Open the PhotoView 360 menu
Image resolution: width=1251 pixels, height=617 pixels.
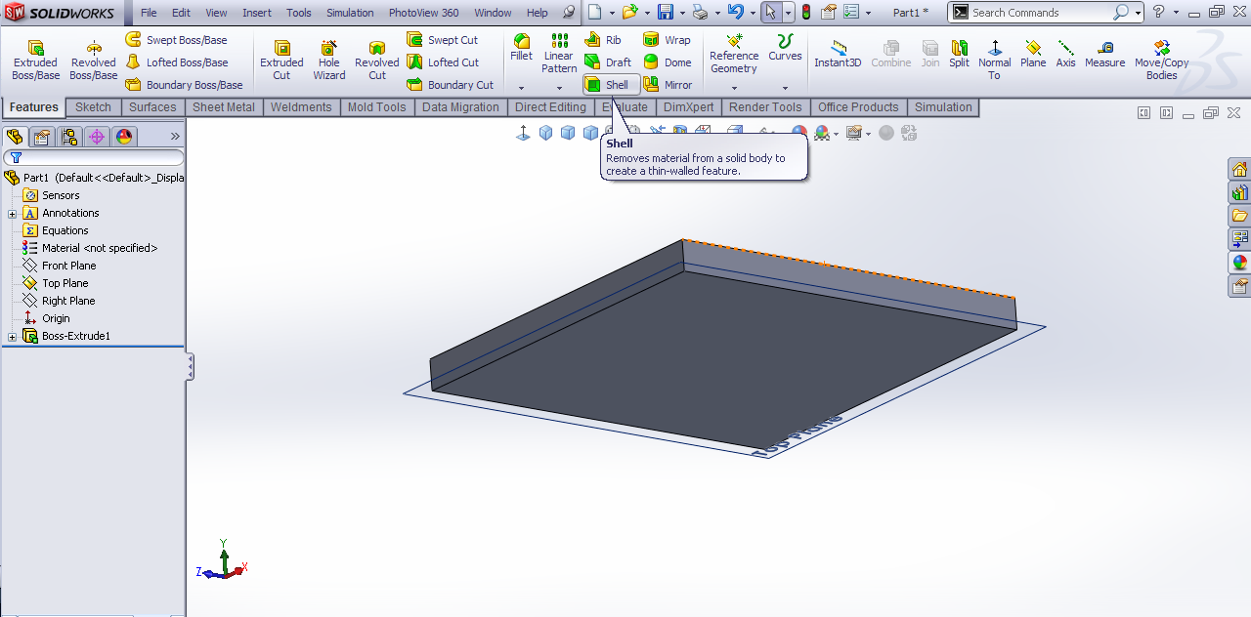(423, 13)
